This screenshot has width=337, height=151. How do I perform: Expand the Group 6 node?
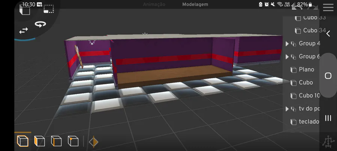[x=287, y=57]
